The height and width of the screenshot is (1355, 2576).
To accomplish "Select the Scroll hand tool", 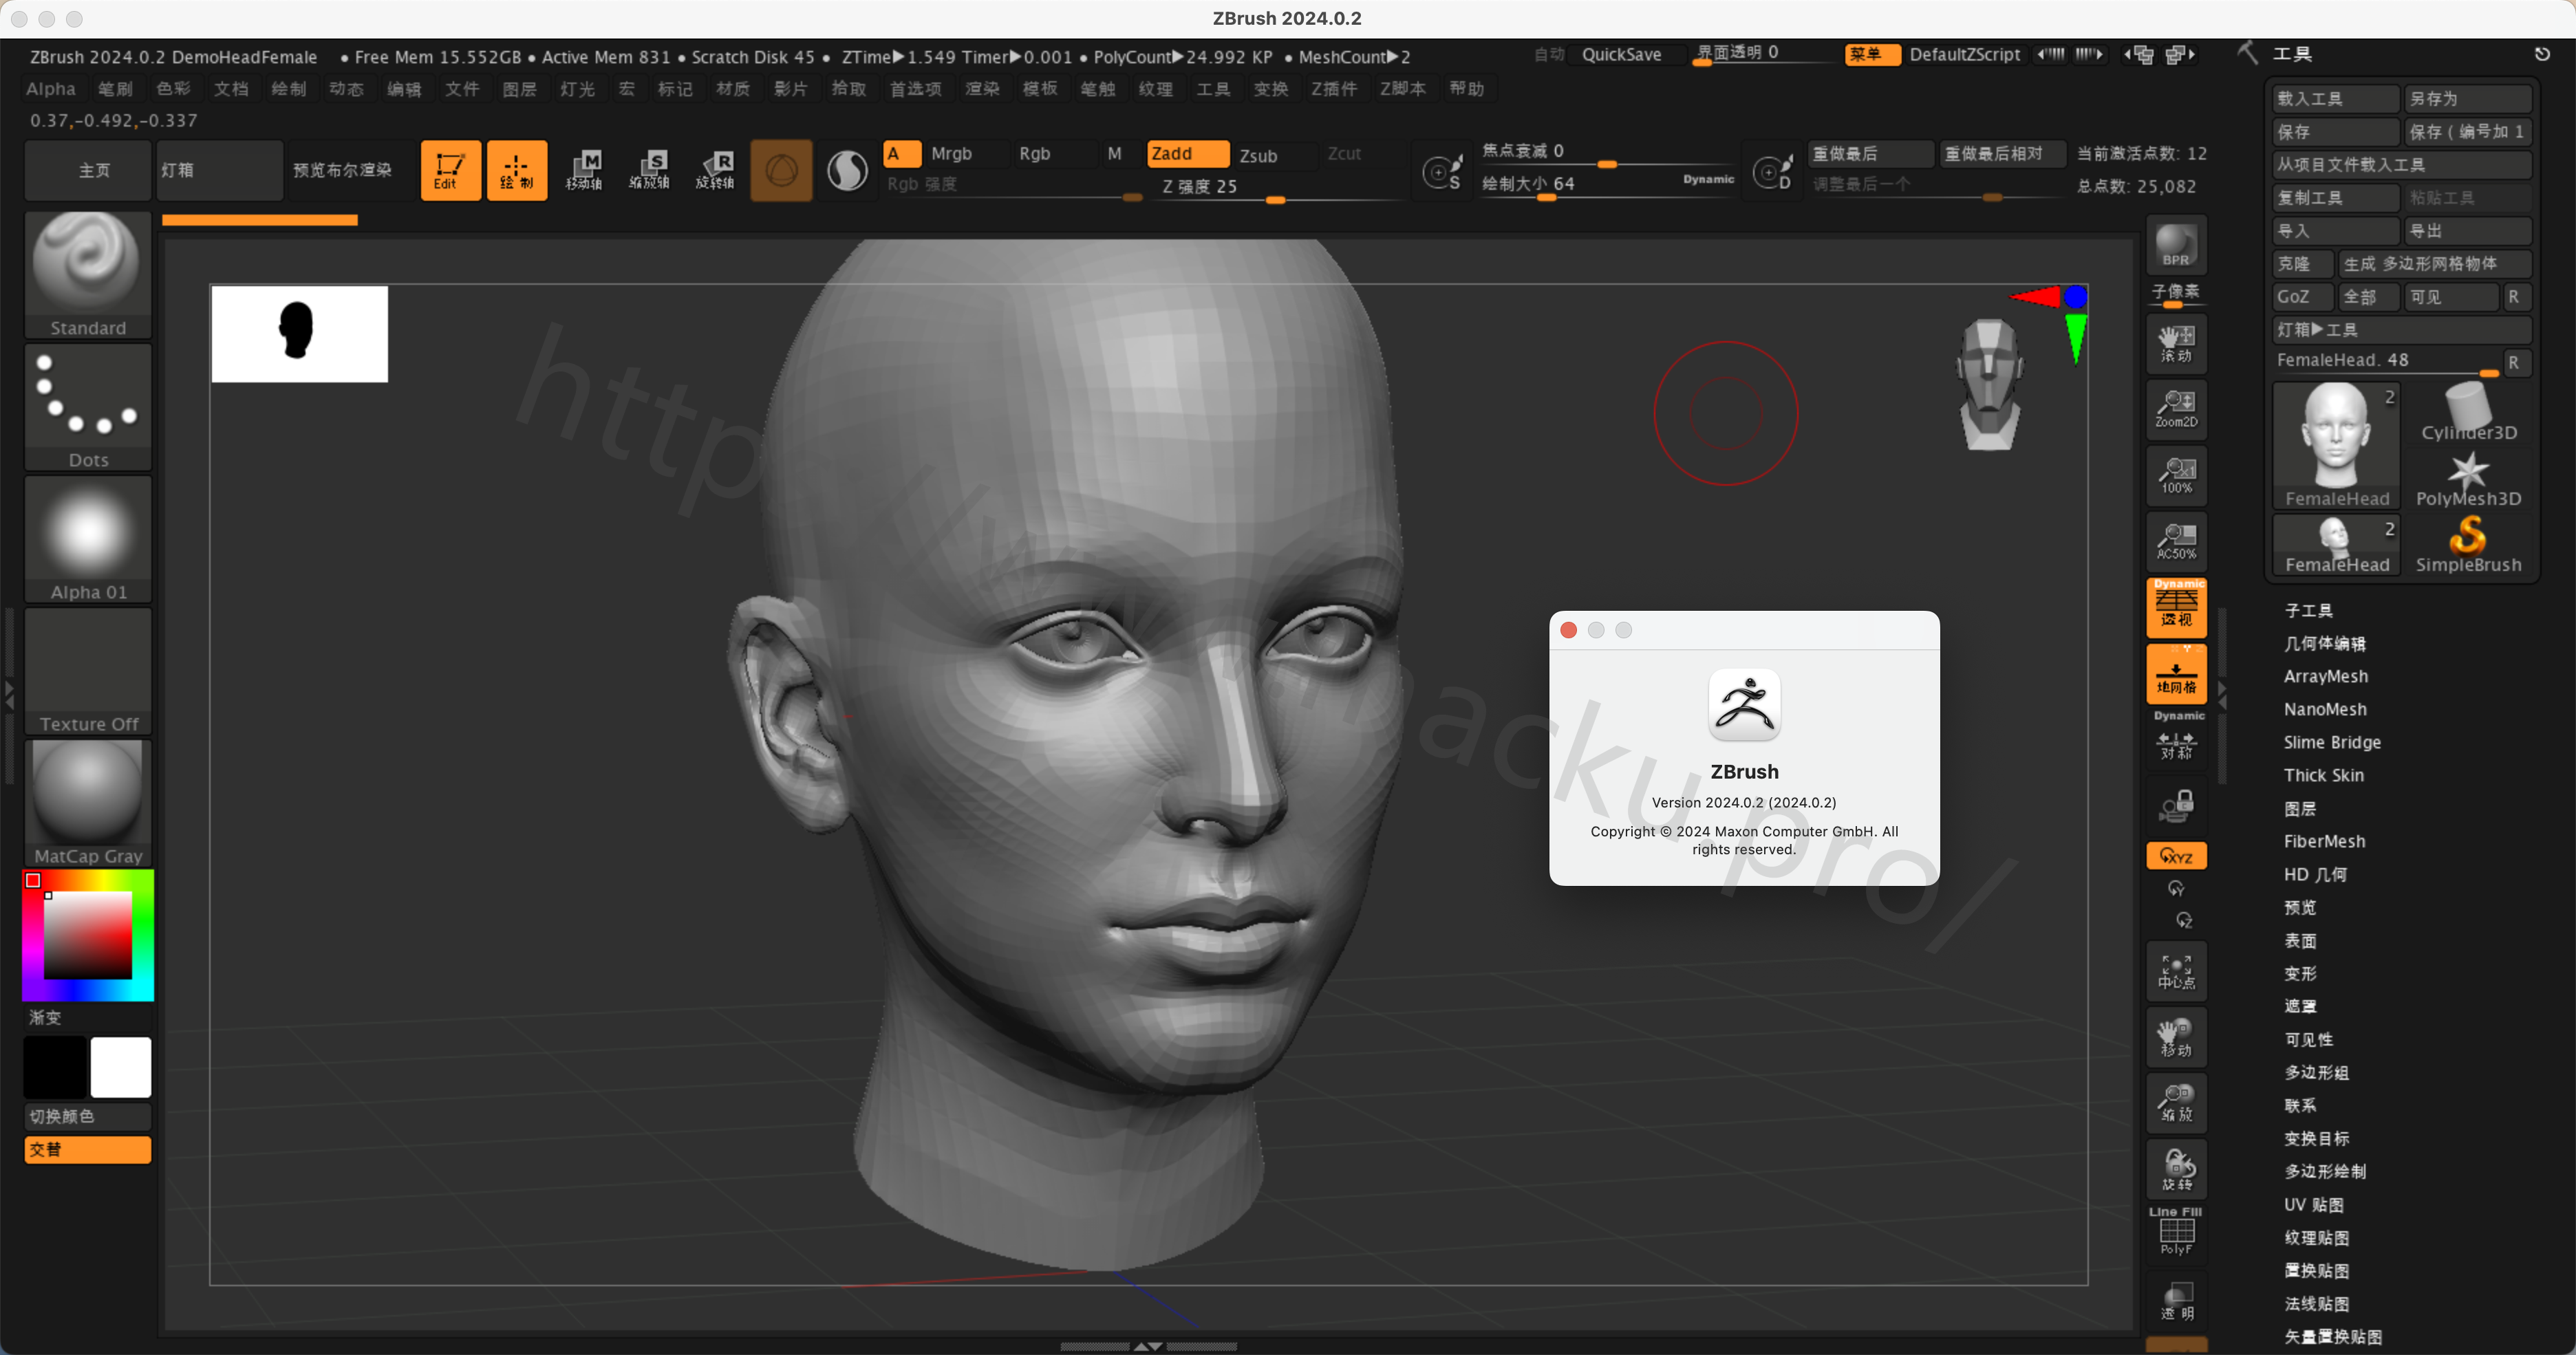I will (2176, 343).
